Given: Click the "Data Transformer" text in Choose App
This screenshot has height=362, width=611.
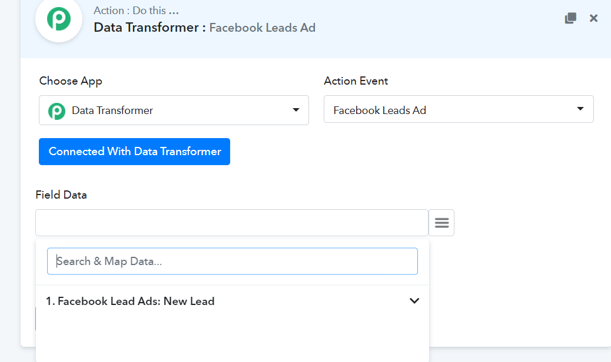Looking at the screenshot, I should [x=112, y=110].
